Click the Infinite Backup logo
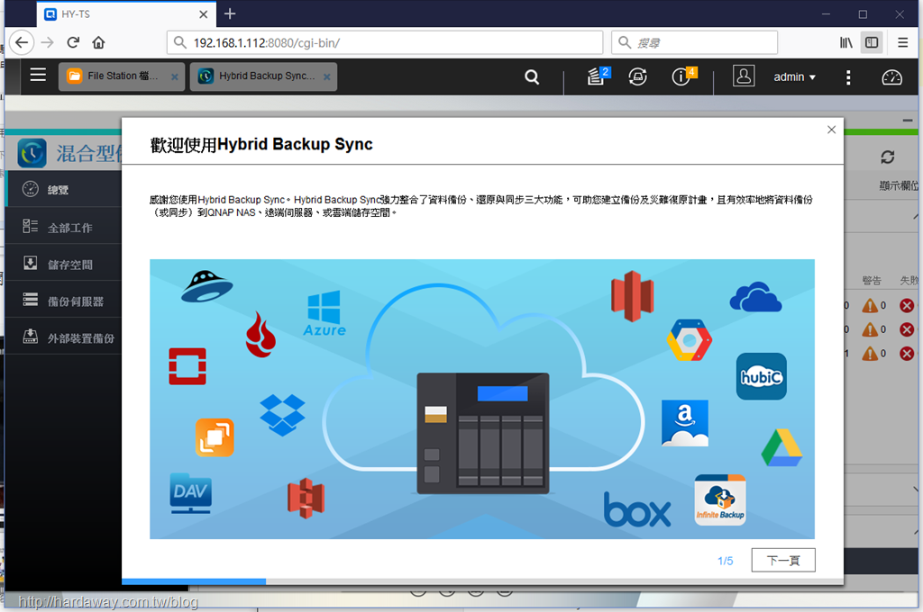This screenshot has height=612, width=923. pyautogui.click(x=720, y=499)
